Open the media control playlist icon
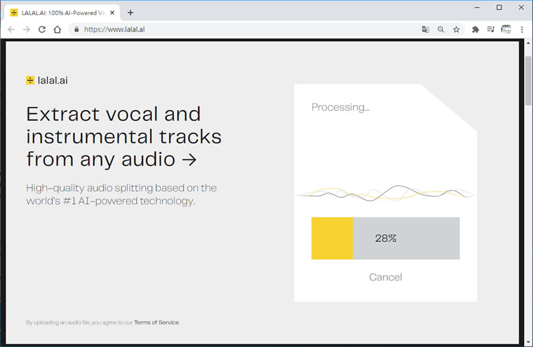Viewport: 533px width, 347px height. [490, 30]
